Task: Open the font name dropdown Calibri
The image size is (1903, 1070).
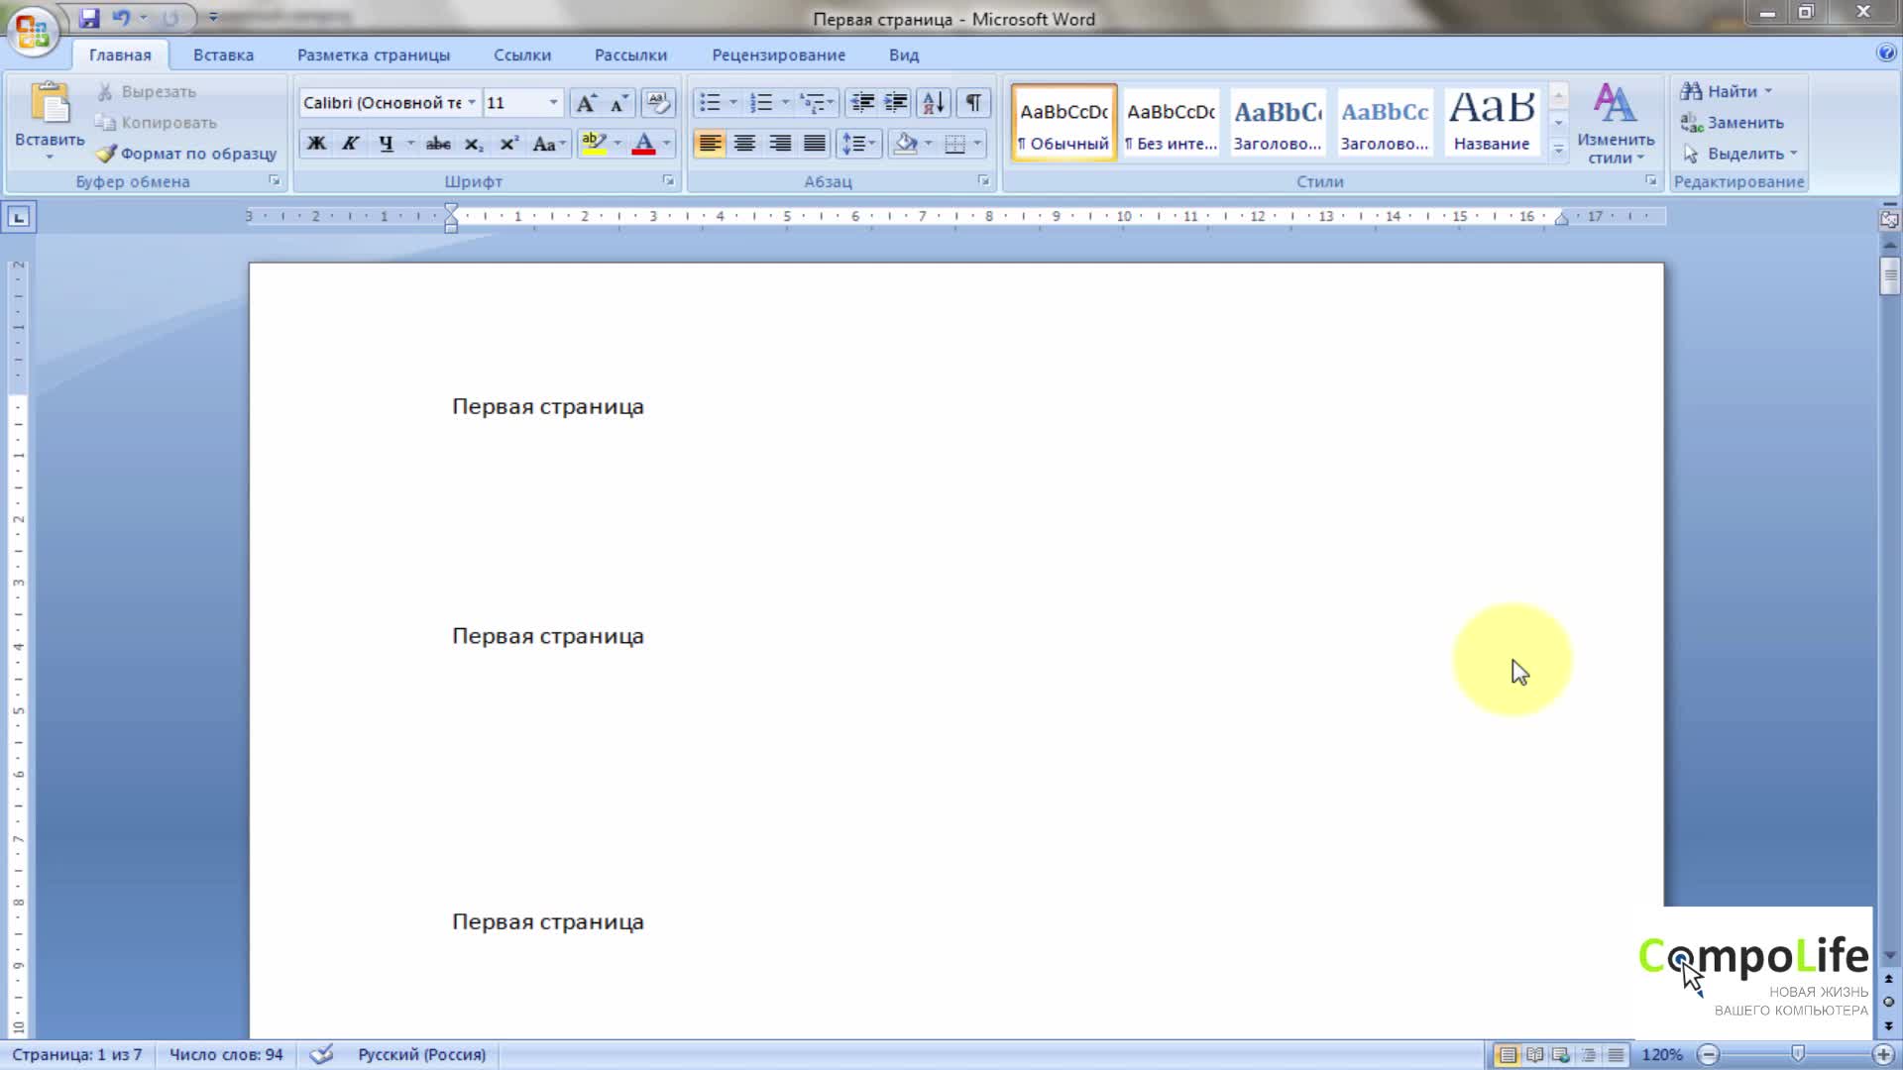Action: point(472,103)
